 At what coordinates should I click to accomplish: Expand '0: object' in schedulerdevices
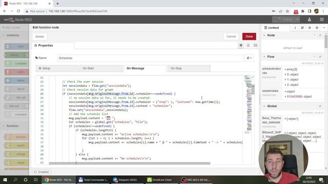click(x=285, y=75)
